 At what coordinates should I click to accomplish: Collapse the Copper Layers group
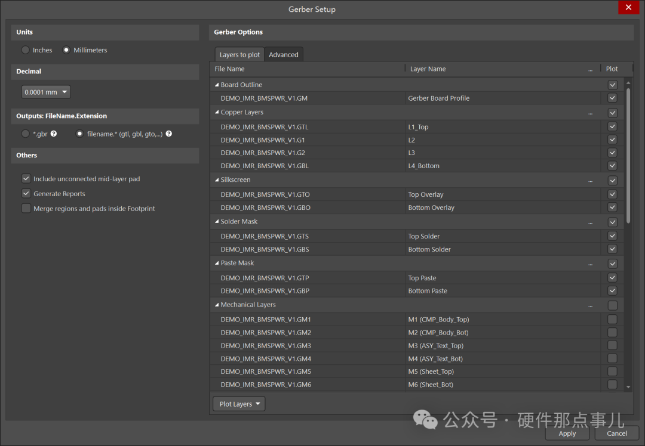pos(217,112)
